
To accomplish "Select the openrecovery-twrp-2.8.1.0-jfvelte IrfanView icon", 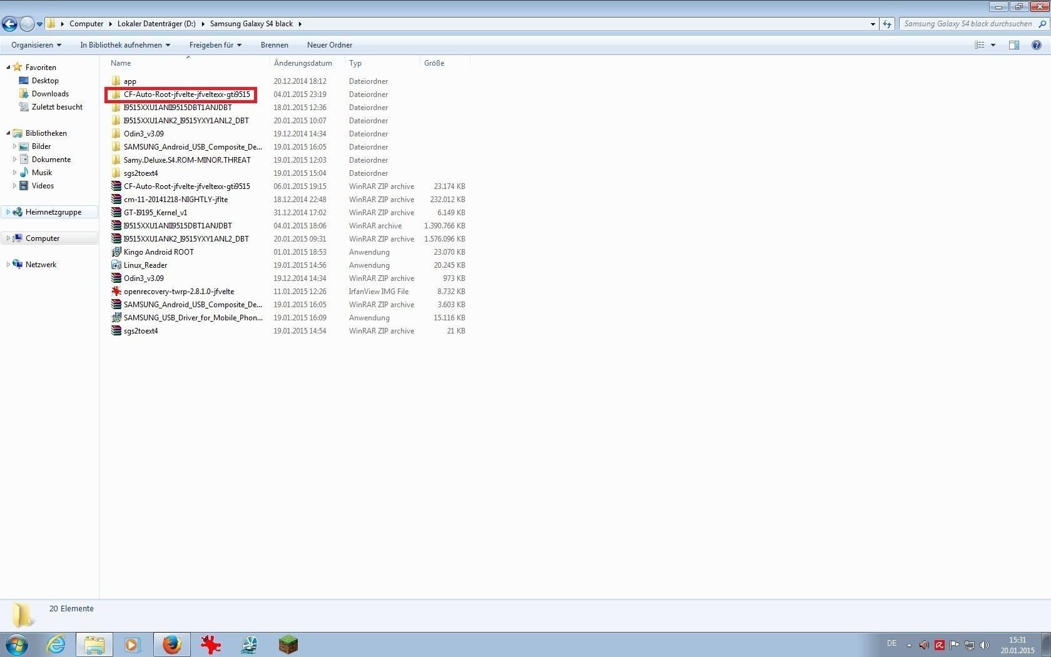I will 116,292.
